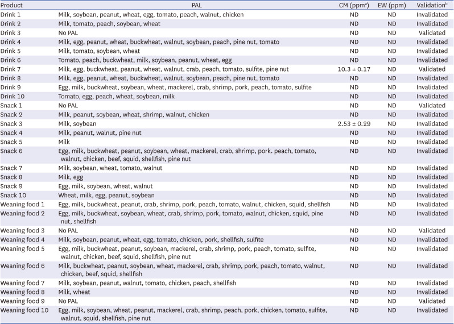454x324 pixels.
Task: Click the 'Milk, egg' PAL of Snack 8
Action: tap(71, 177)
